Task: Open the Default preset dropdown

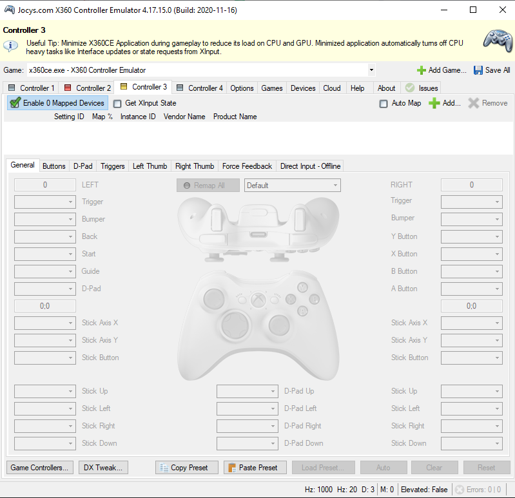Action: point(293,186)
